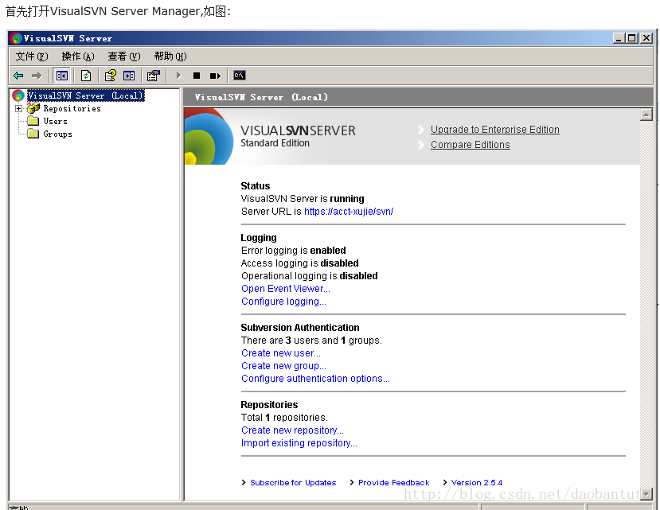Screen dimensions: 660x510
Task: Open the 帮助(H) menu
Action: coord(170,56)
